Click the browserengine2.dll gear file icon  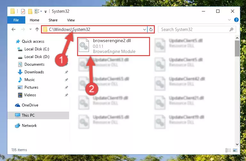coord(84,46)
